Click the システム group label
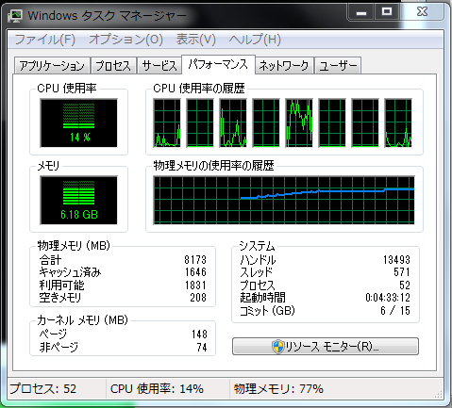This screenshot has width=452, height=408. click(257, 246)
